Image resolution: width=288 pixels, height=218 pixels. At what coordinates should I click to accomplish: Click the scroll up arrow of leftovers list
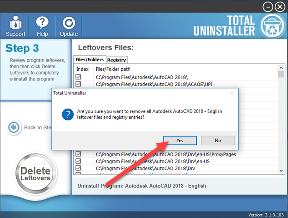281,68
